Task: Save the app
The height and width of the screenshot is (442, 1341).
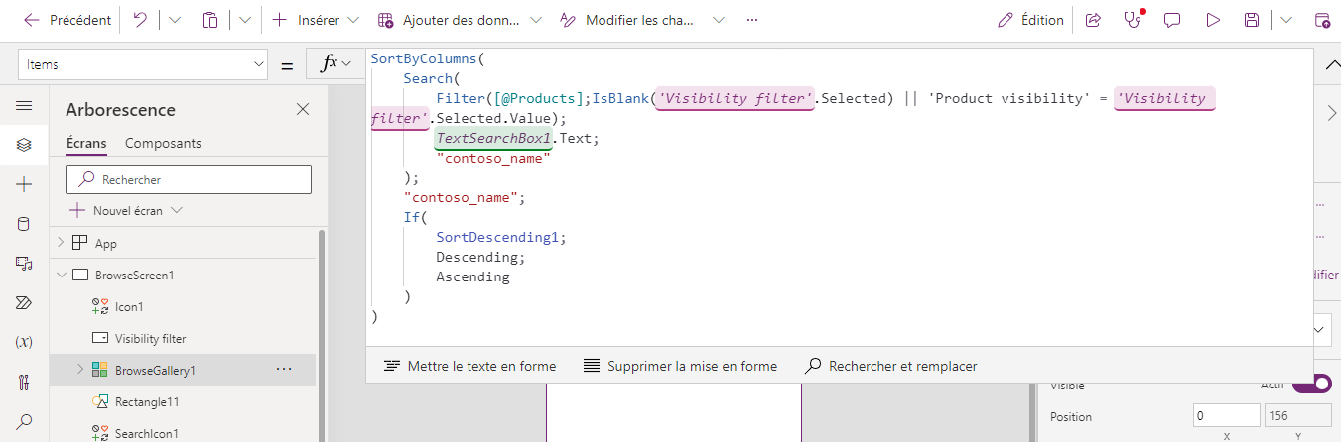Action: click(x=1252, y=20)
